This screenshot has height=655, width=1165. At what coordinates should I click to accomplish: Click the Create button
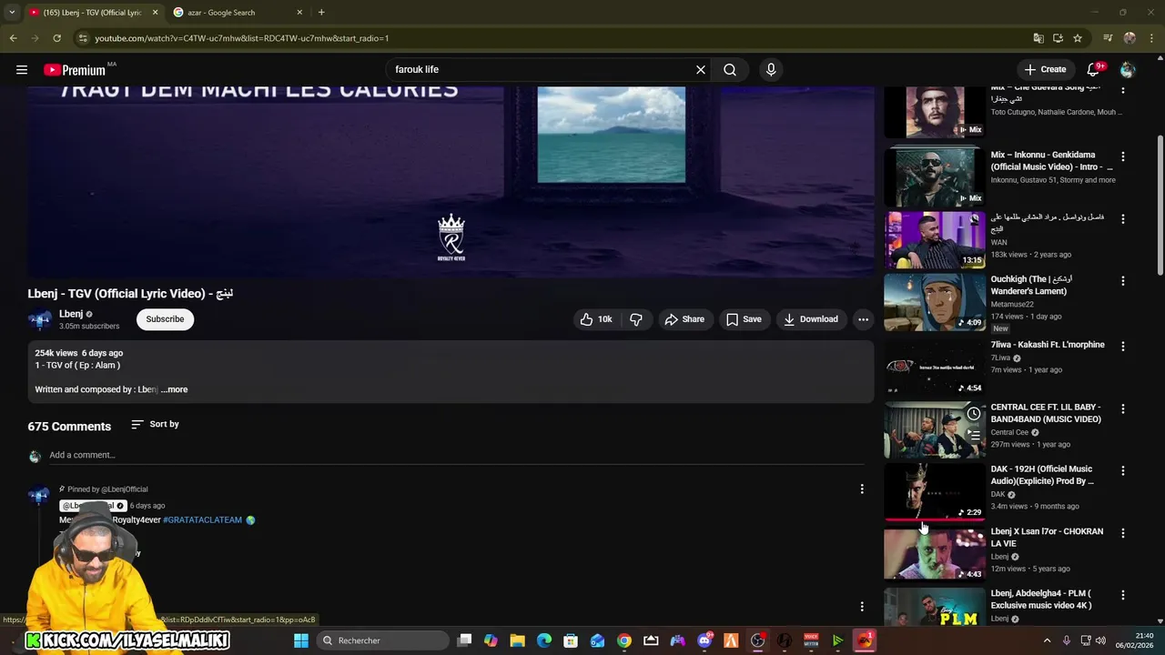tap(1045, 69)
